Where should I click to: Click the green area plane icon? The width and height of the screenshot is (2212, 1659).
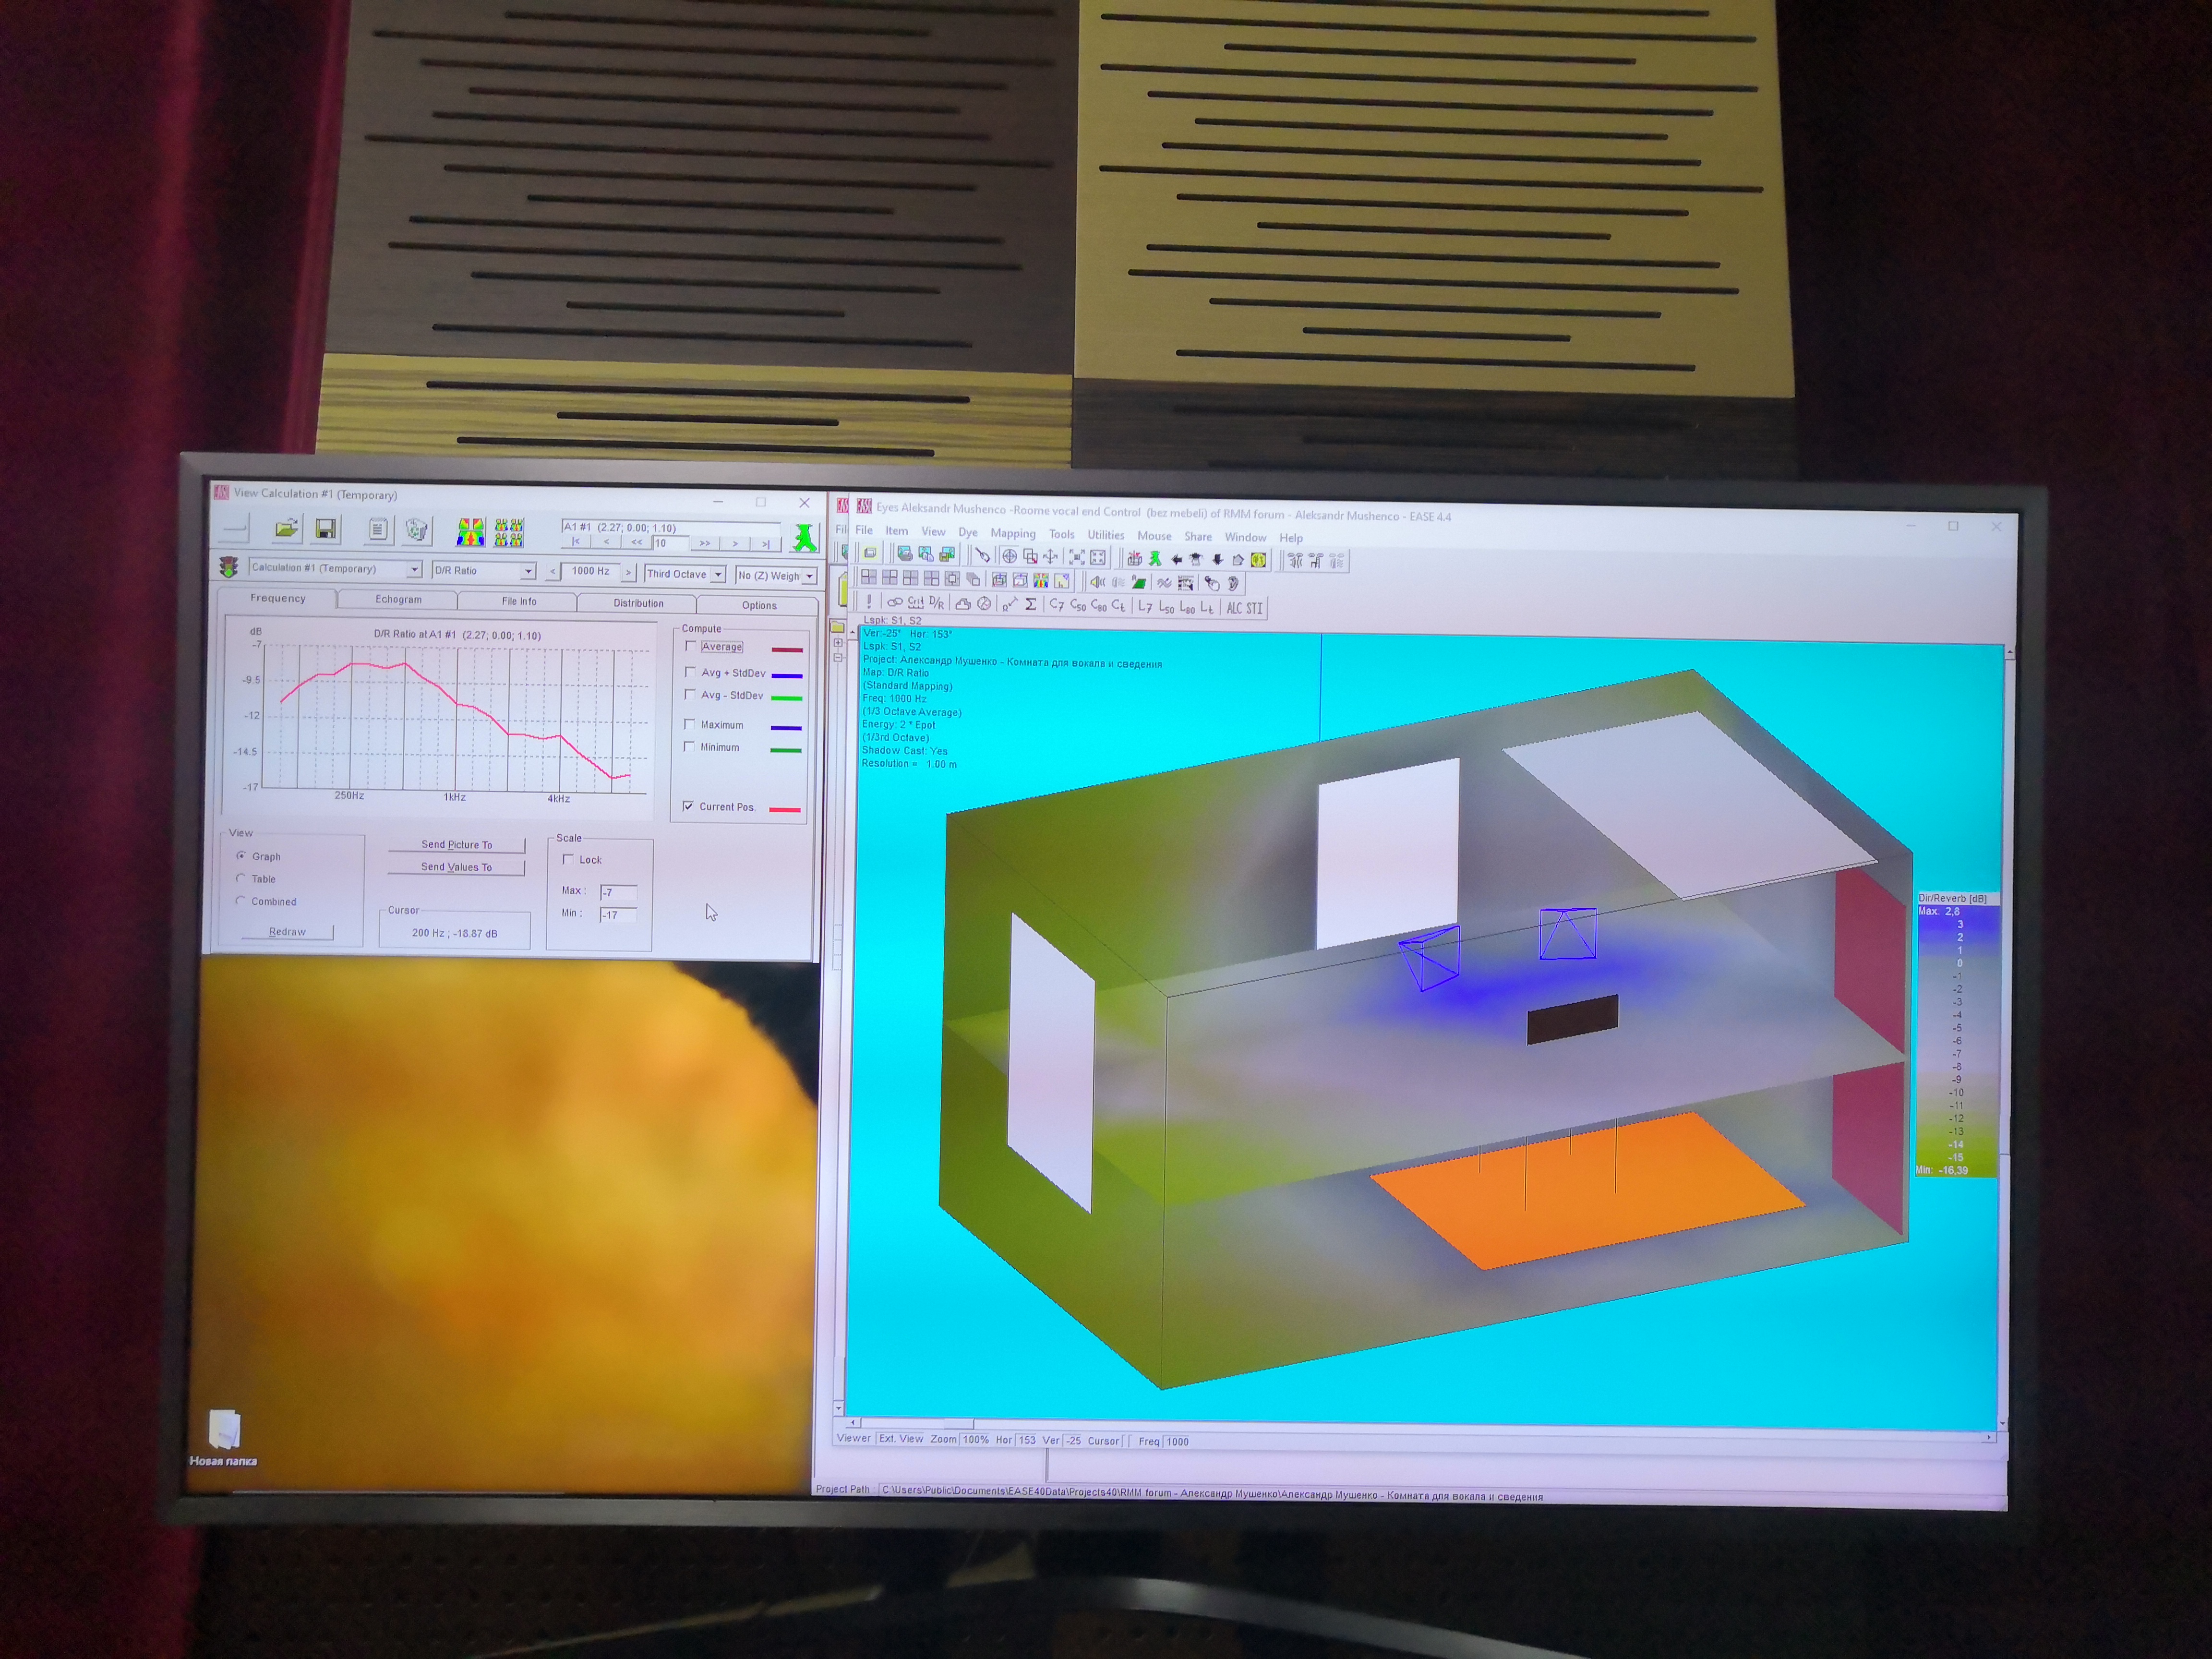[1139, 582]
